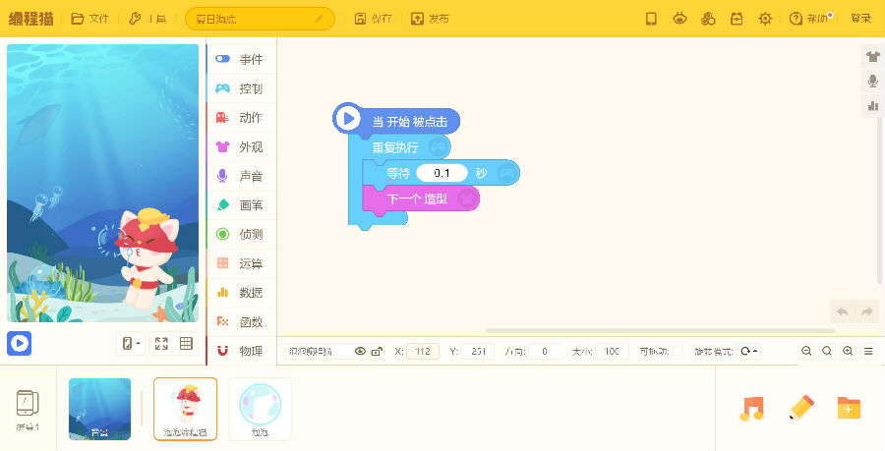Viewport: 885px width, 451px height.
Task: Click the fullscreen stage icon
Action: (x=161, y=344)
